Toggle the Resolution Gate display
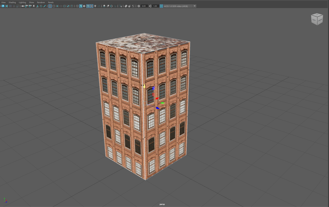The height and width of the screenshot is (207, 329). (57, 6)
